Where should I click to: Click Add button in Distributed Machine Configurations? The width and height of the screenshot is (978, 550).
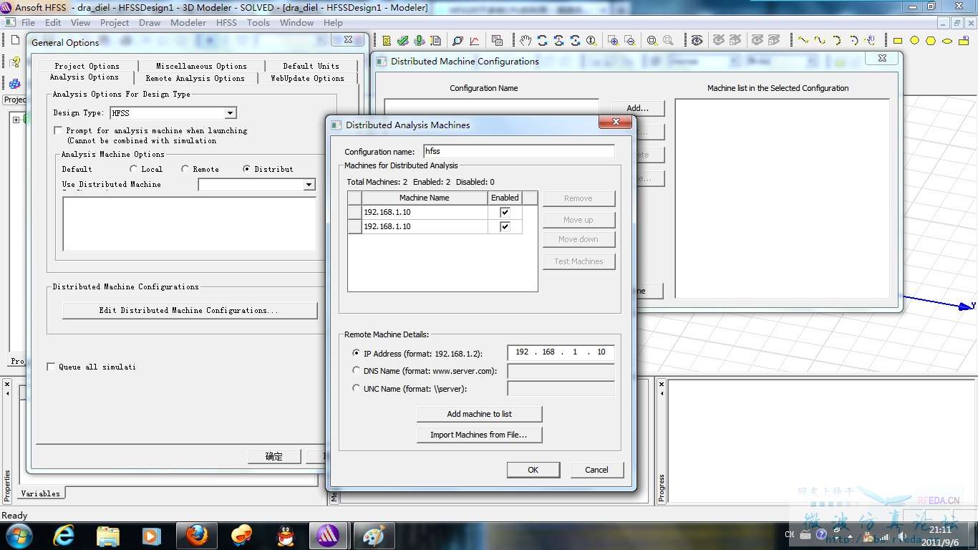[x=638, y=108]
